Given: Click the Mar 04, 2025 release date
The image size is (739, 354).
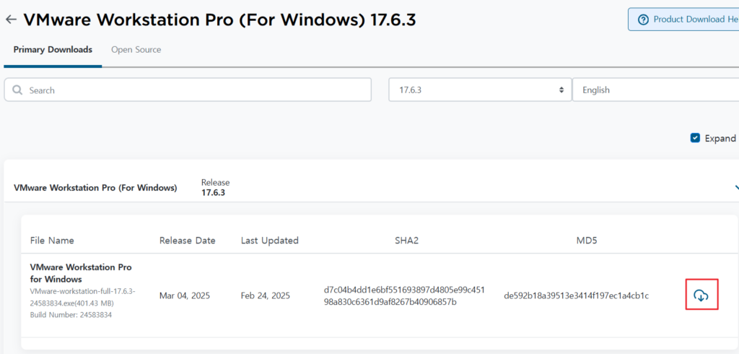Looking at the screenshot, I should (185, 296).
